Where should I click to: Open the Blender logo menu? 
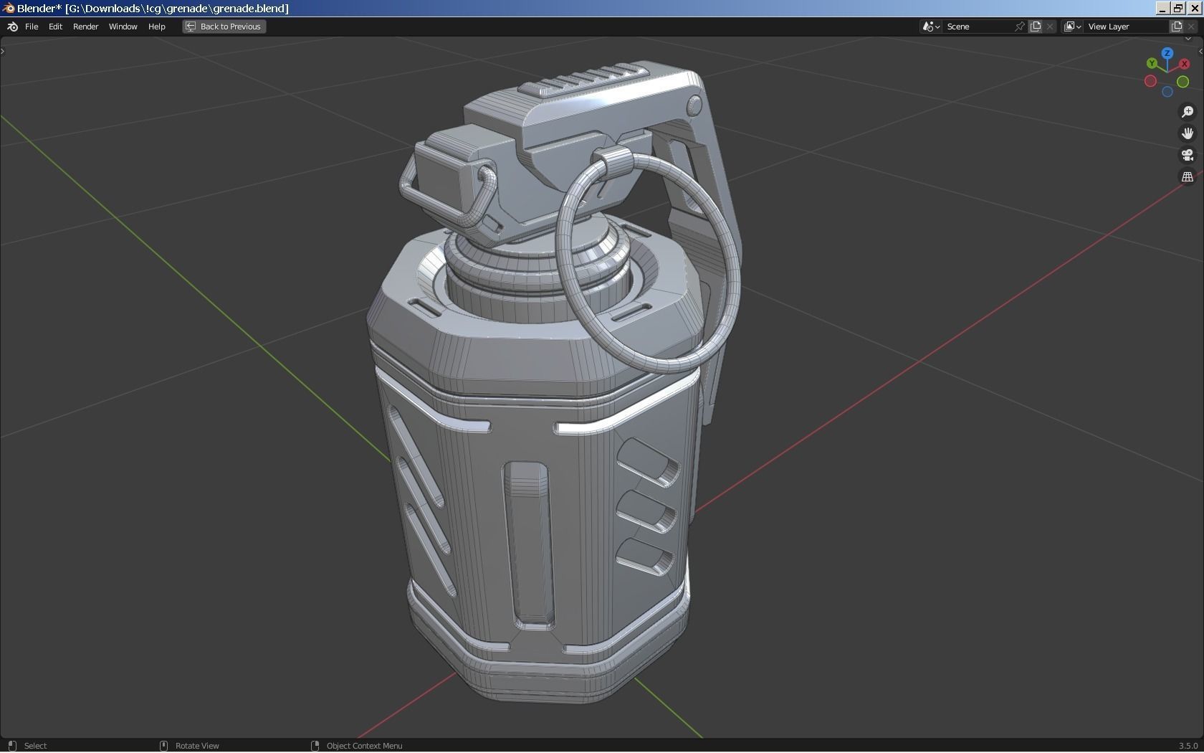12,27
